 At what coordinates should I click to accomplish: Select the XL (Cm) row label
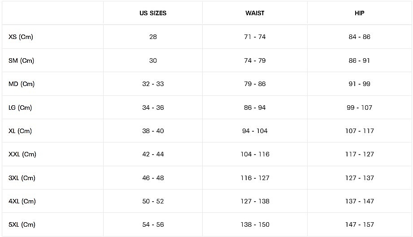20,131
